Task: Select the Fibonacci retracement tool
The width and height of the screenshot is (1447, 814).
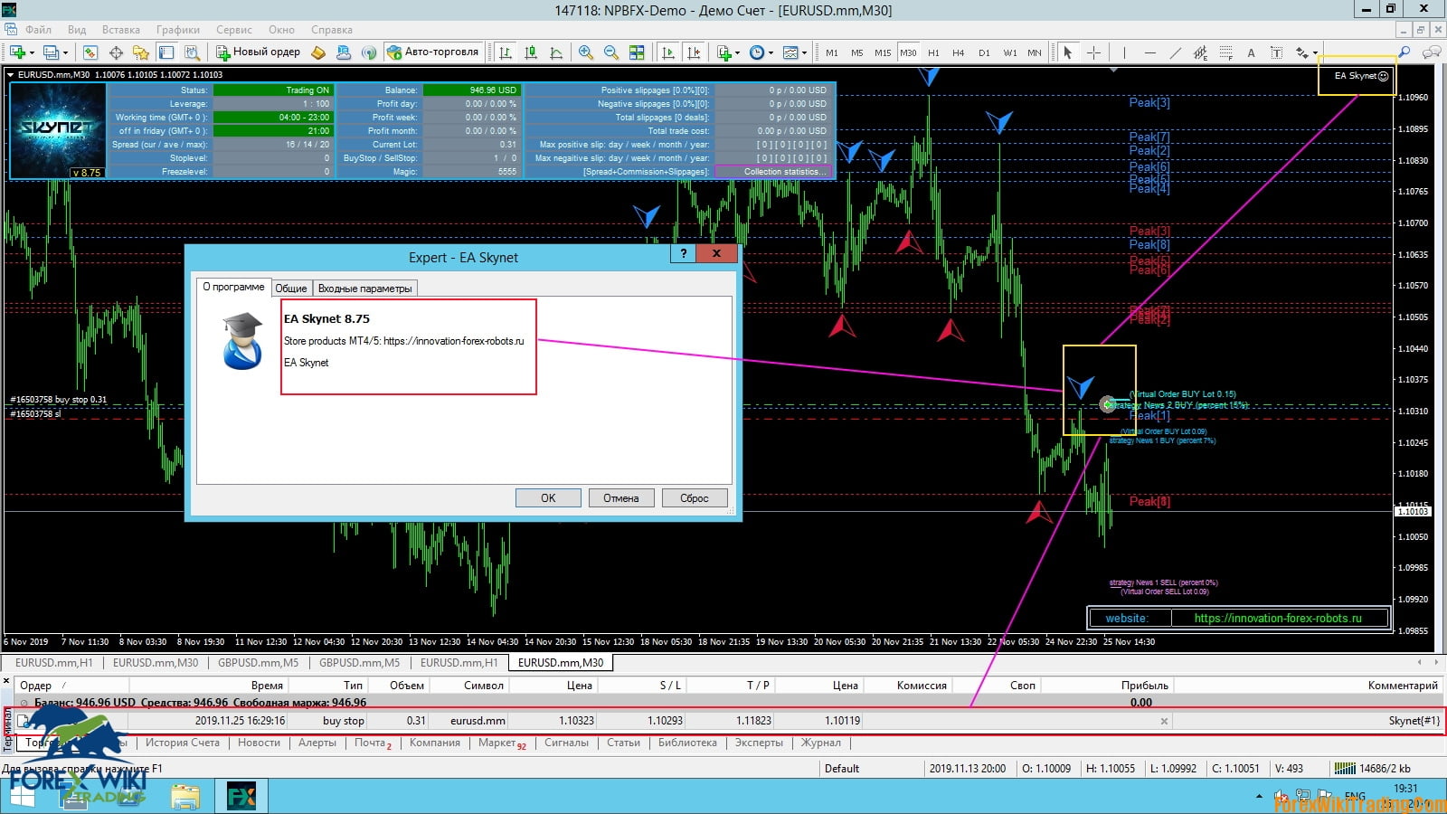Action: 1225,52
